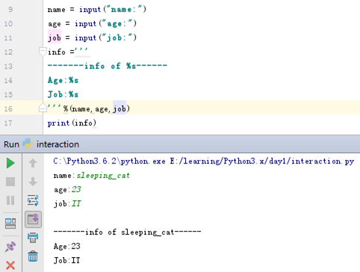Screen dimensions: 360x272
Task: Click line number 13 in the gutter
Action: point(8,67)
